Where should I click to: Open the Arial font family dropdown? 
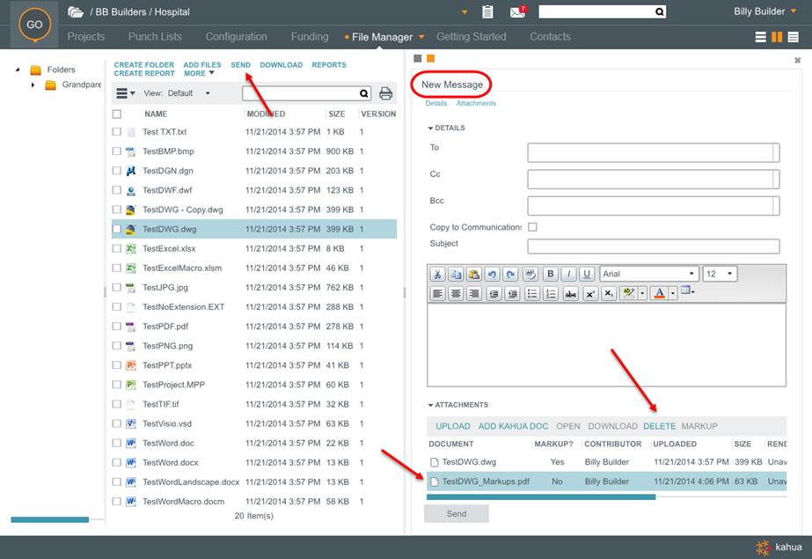pyautogui.click(x=649, y=274)
